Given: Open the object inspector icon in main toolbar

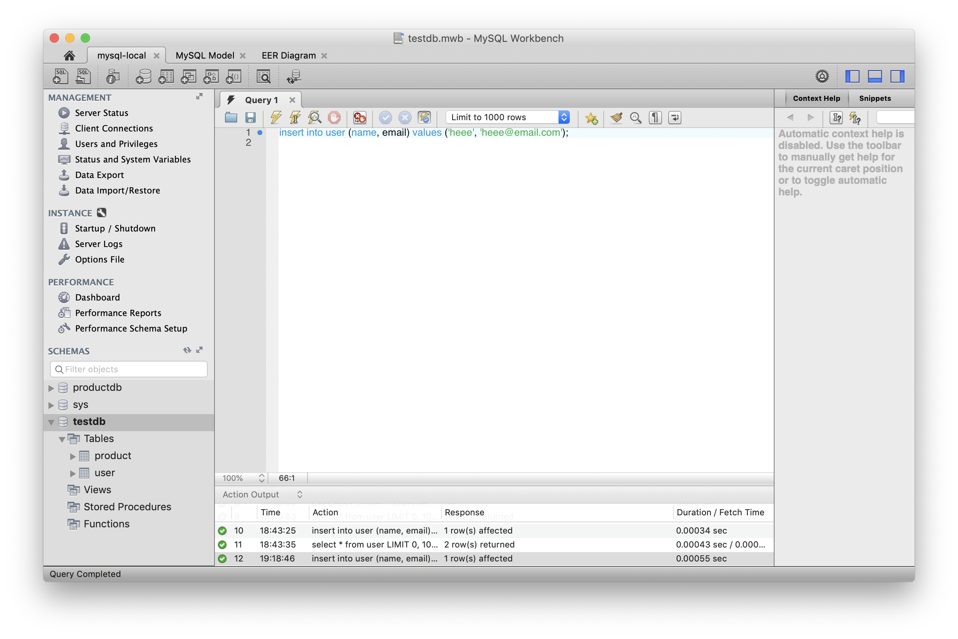Looking at the screenshot, I should (x=112, y=76).
